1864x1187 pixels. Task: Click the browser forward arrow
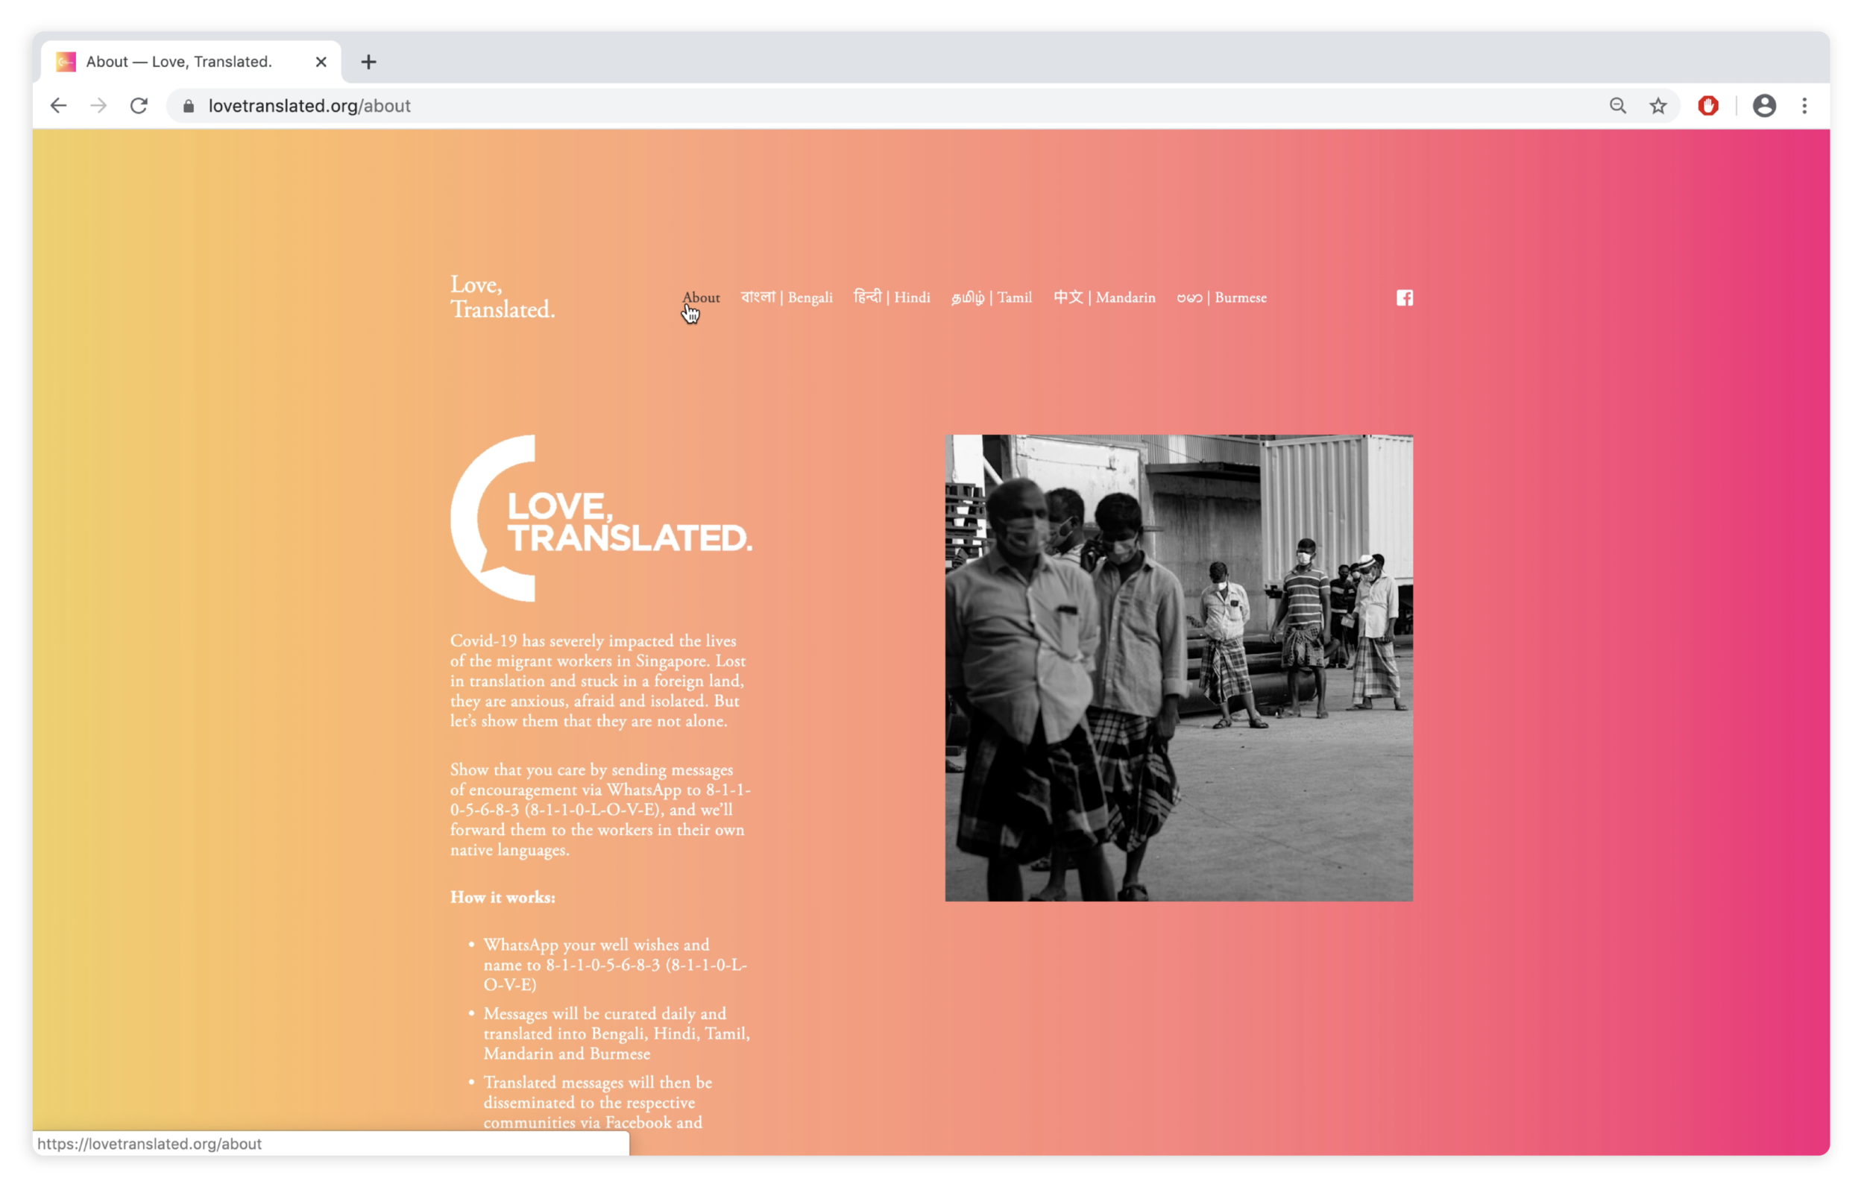(98, 106)
